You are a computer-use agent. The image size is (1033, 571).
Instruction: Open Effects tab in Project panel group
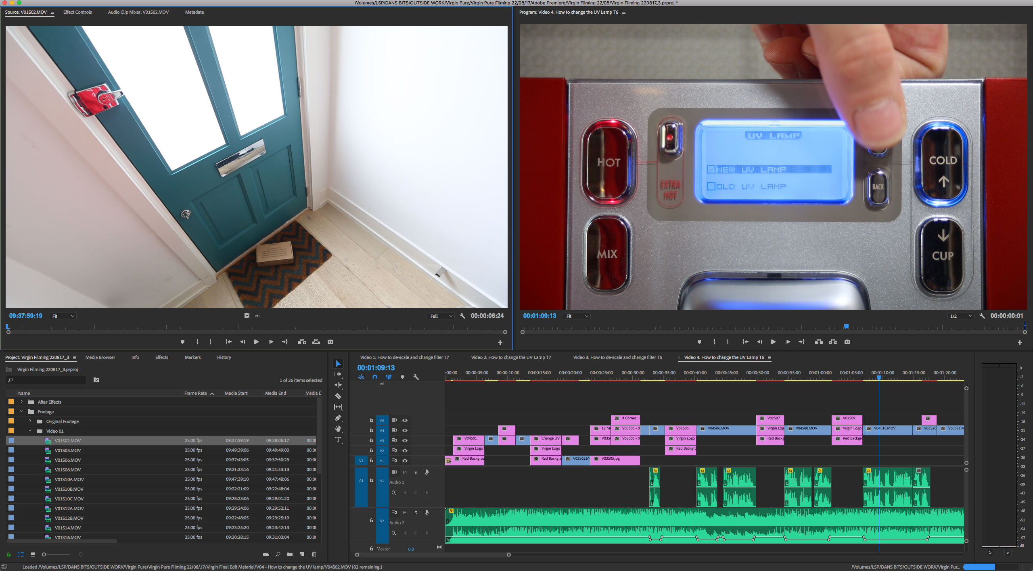(162, 357)
